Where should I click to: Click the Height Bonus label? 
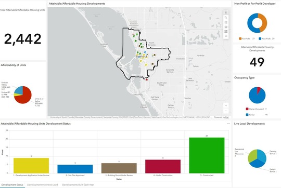click(x=273, y=170)
